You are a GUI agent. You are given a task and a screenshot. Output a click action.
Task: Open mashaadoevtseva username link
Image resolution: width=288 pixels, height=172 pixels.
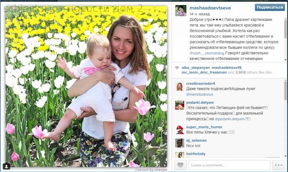click(210, 8)
